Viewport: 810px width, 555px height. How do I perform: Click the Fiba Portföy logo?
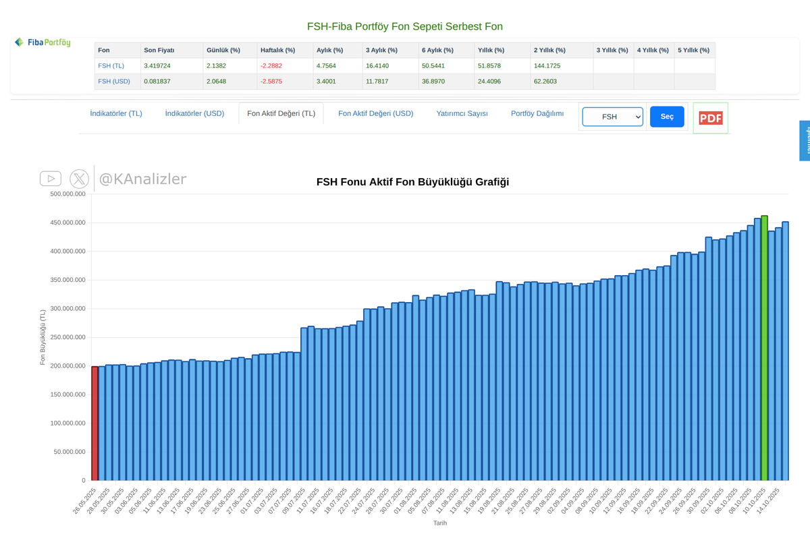pyautogui.click(x=43, y=42)
